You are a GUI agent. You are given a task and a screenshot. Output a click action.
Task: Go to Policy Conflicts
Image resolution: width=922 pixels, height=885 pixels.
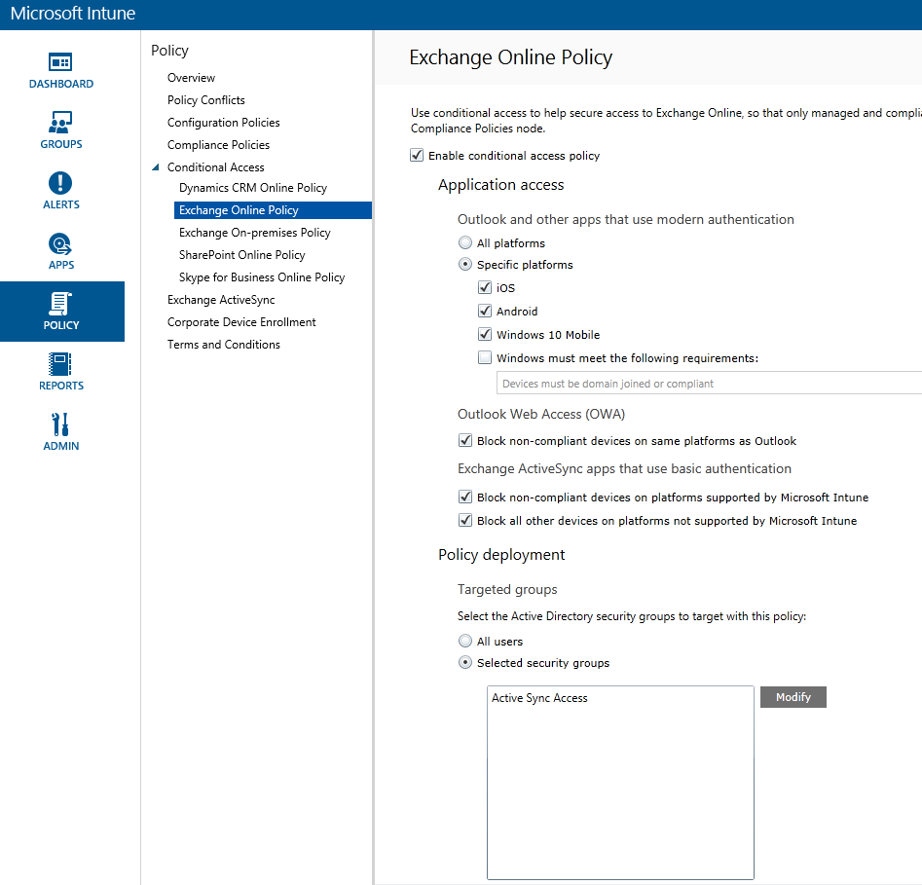(x=205, y=100)
